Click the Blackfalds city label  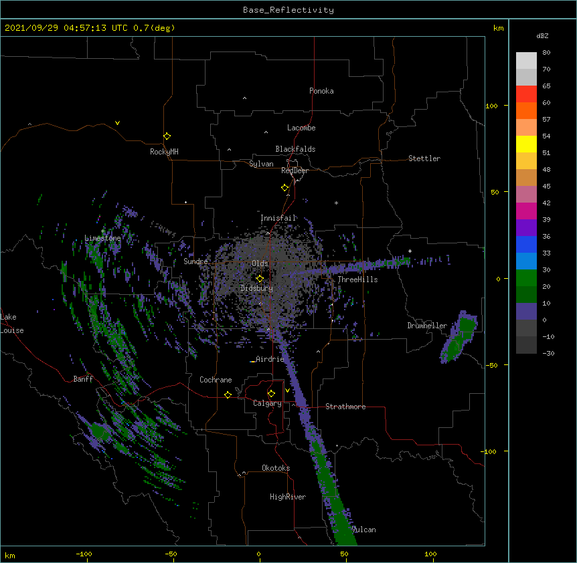(295, 149)
